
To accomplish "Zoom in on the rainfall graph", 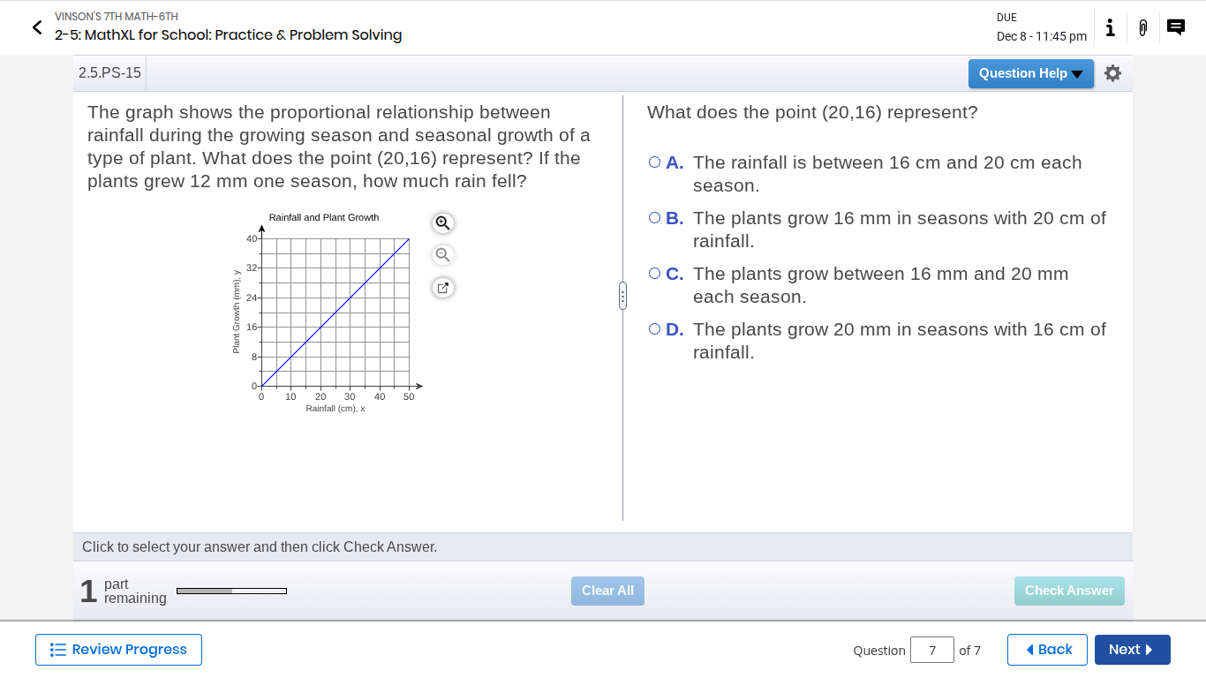I will click(443, 222).
